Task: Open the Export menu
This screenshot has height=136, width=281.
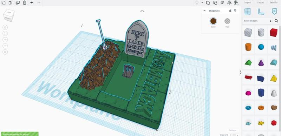Action: point(261,2)
